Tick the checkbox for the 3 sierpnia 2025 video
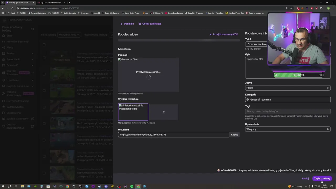 point(44,140)
